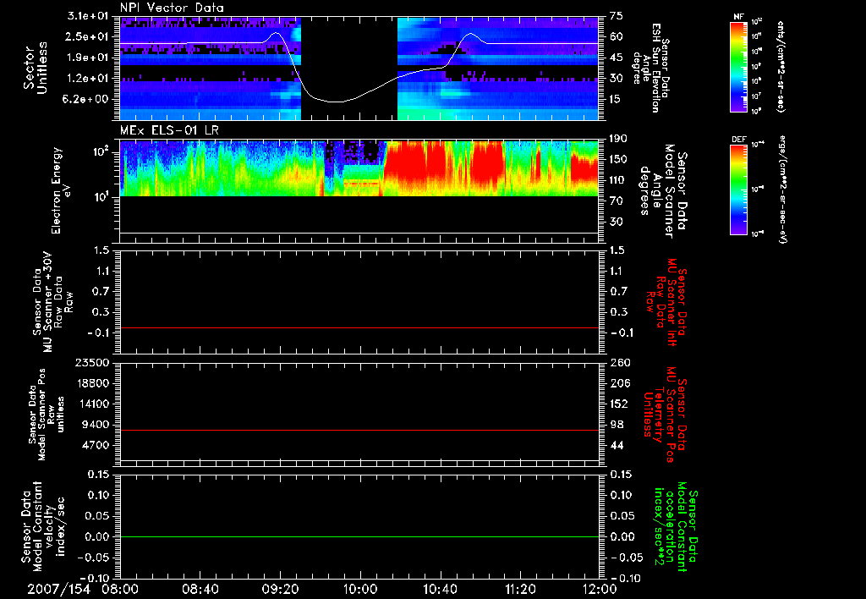This screenshot has height=599, width=866.
Task: Click the '3.1e+01' sector tick label
Action: [x=87, y=16]
